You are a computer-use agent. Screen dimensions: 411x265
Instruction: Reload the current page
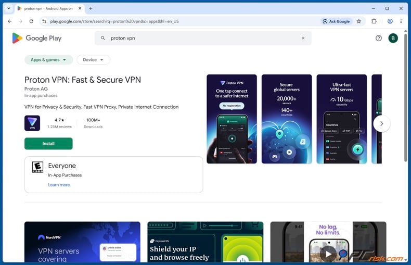tap(31, 21)
